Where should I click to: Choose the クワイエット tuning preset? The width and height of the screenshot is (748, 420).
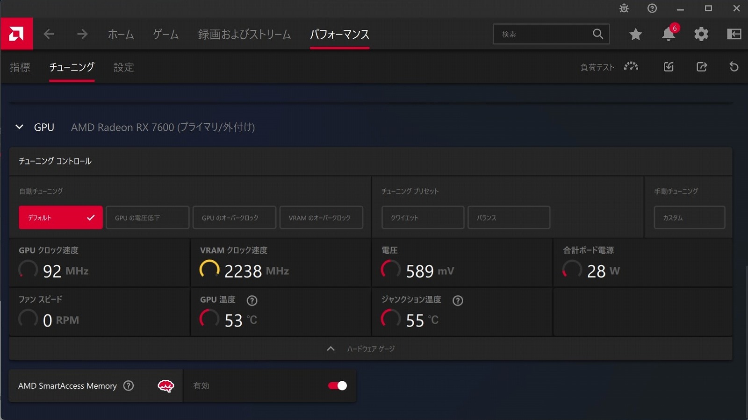click(x=423, y=218)
